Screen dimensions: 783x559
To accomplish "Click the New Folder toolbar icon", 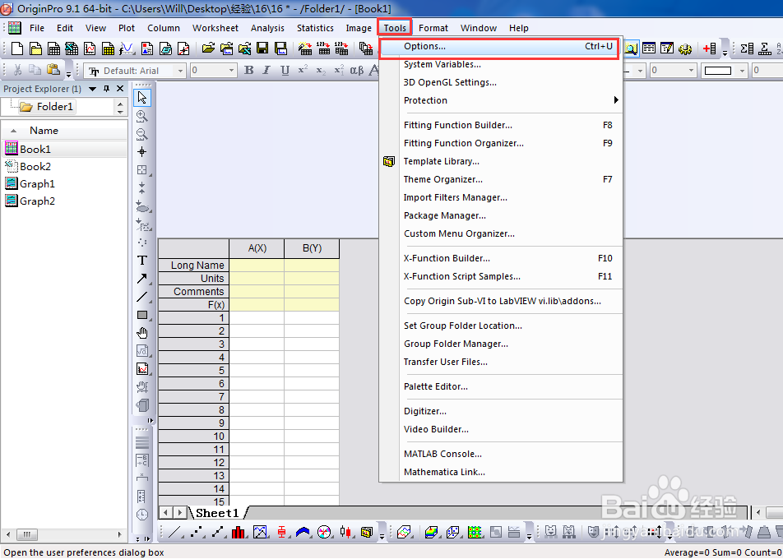I will [35, 49].
